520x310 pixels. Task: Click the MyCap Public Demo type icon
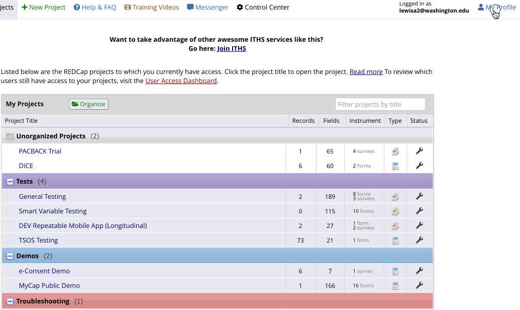point(395,286)
